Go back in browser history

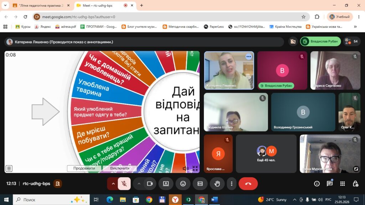coord(6,17)
